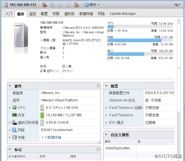Viewport: 185px width, 161px height.
Task: Click the globe network icon beside 网络
Action: coord(14,130)
